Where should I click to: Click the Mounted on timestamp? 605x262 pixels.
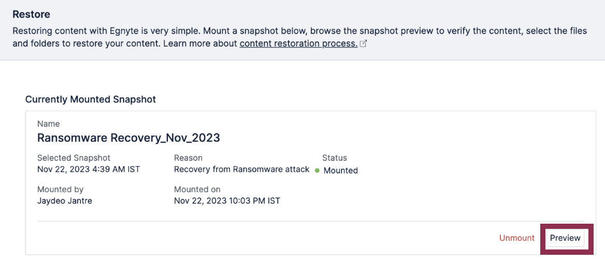point(227,201)
